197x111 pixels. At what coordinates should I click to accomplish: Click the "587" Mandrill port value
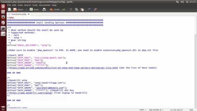37,85
